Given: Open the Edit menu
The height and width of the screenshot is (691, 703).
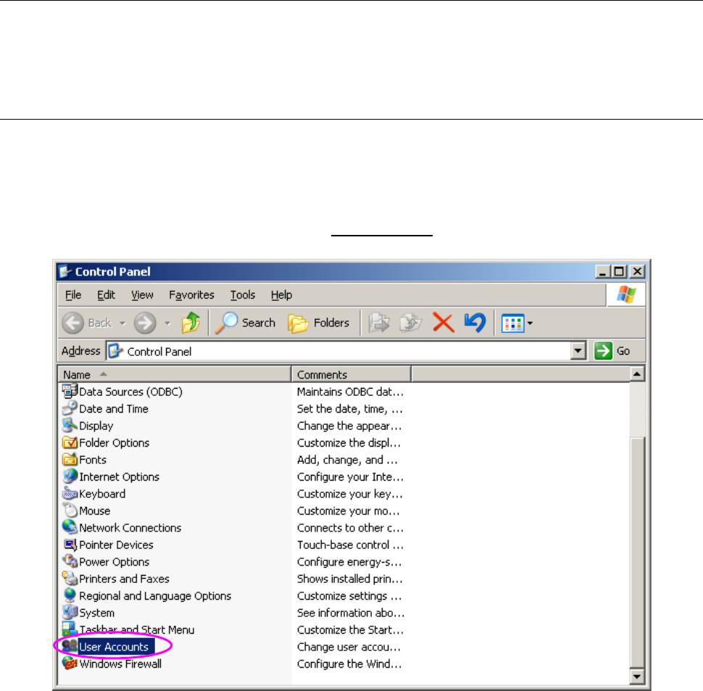Looking at the screenshot, I should coord(107,294).
